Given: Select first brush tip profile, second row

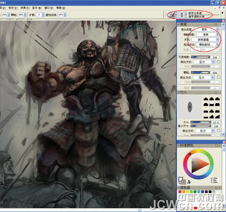Looking at the screenshot, I should pyautogui.click(x=206, y=104).
